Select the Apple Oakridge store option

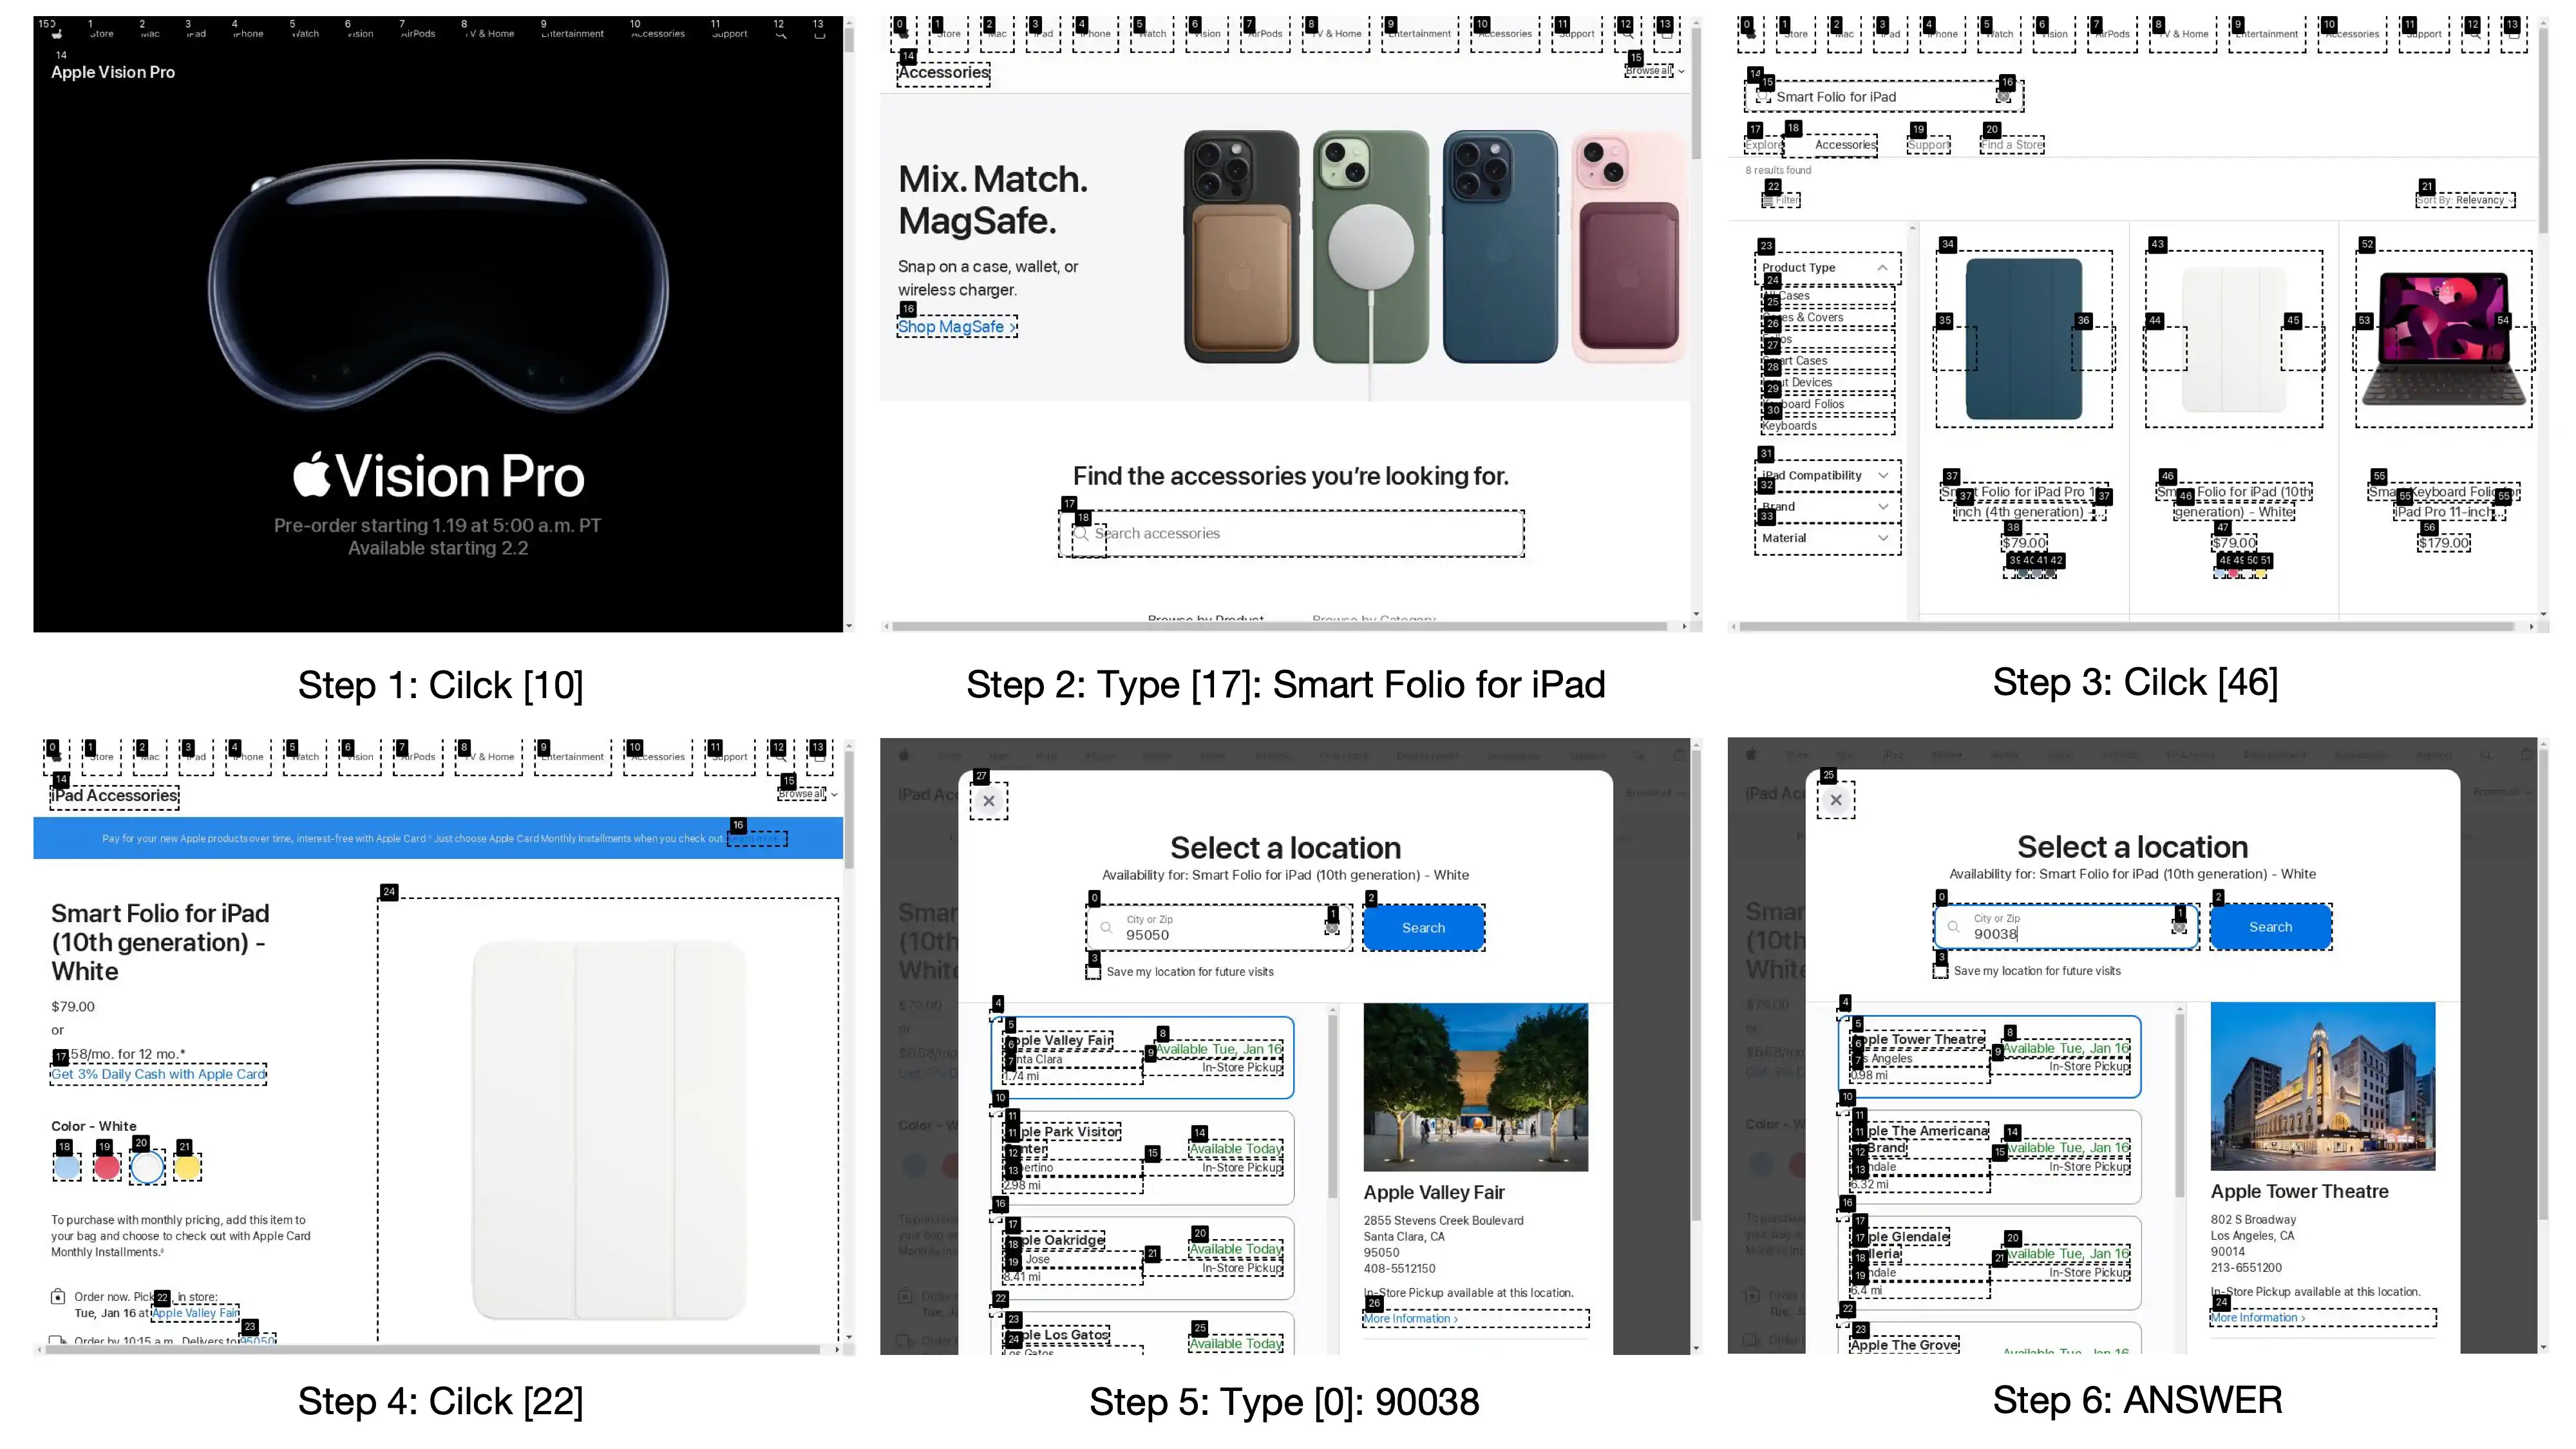coord(1143,1258)
